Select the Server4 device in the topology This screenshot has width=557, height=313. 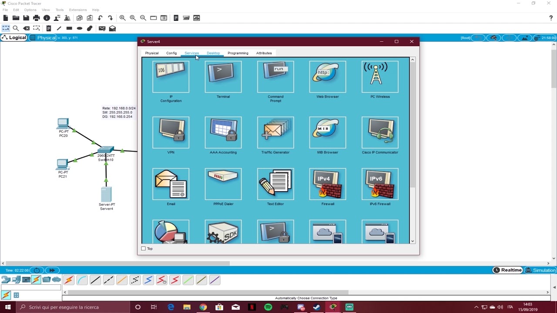tap(106, 194)
